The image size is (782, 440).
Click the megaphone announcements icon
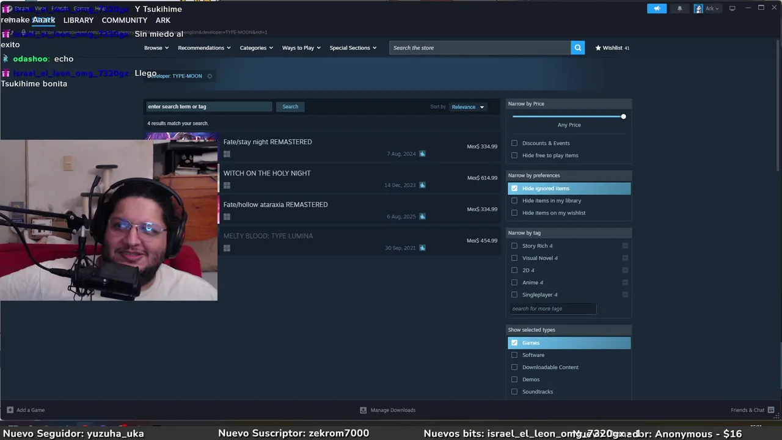pos(657,9)
